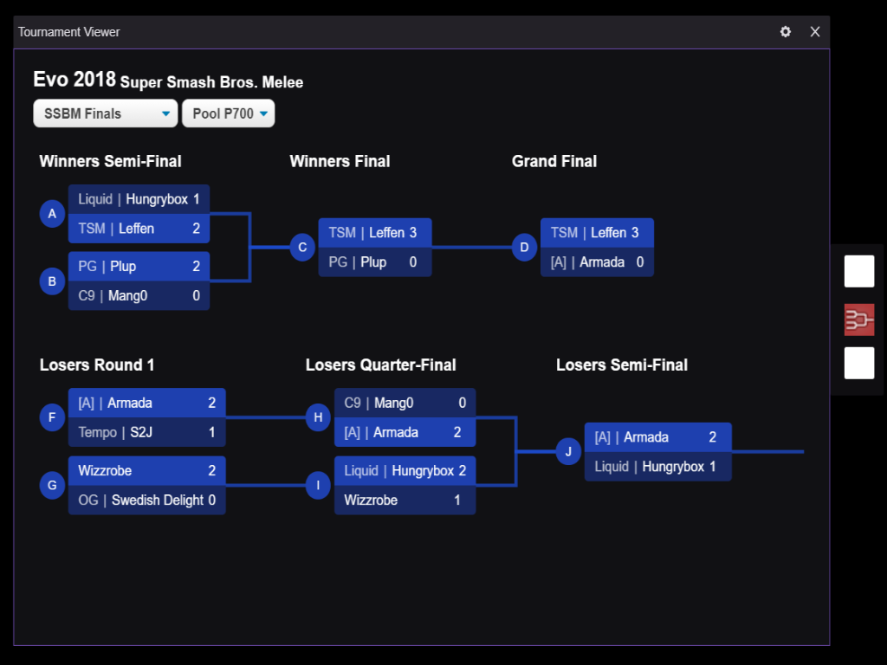Select match F circle in Losers Round 1
Screen dimensions: 887x665
[x=52, y=417]
